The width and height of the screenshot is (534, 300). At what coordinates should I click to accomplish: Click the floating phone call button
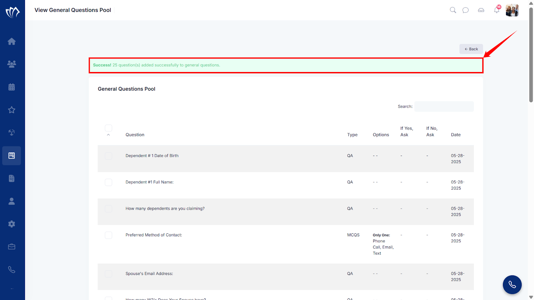(x=512, y=285)
